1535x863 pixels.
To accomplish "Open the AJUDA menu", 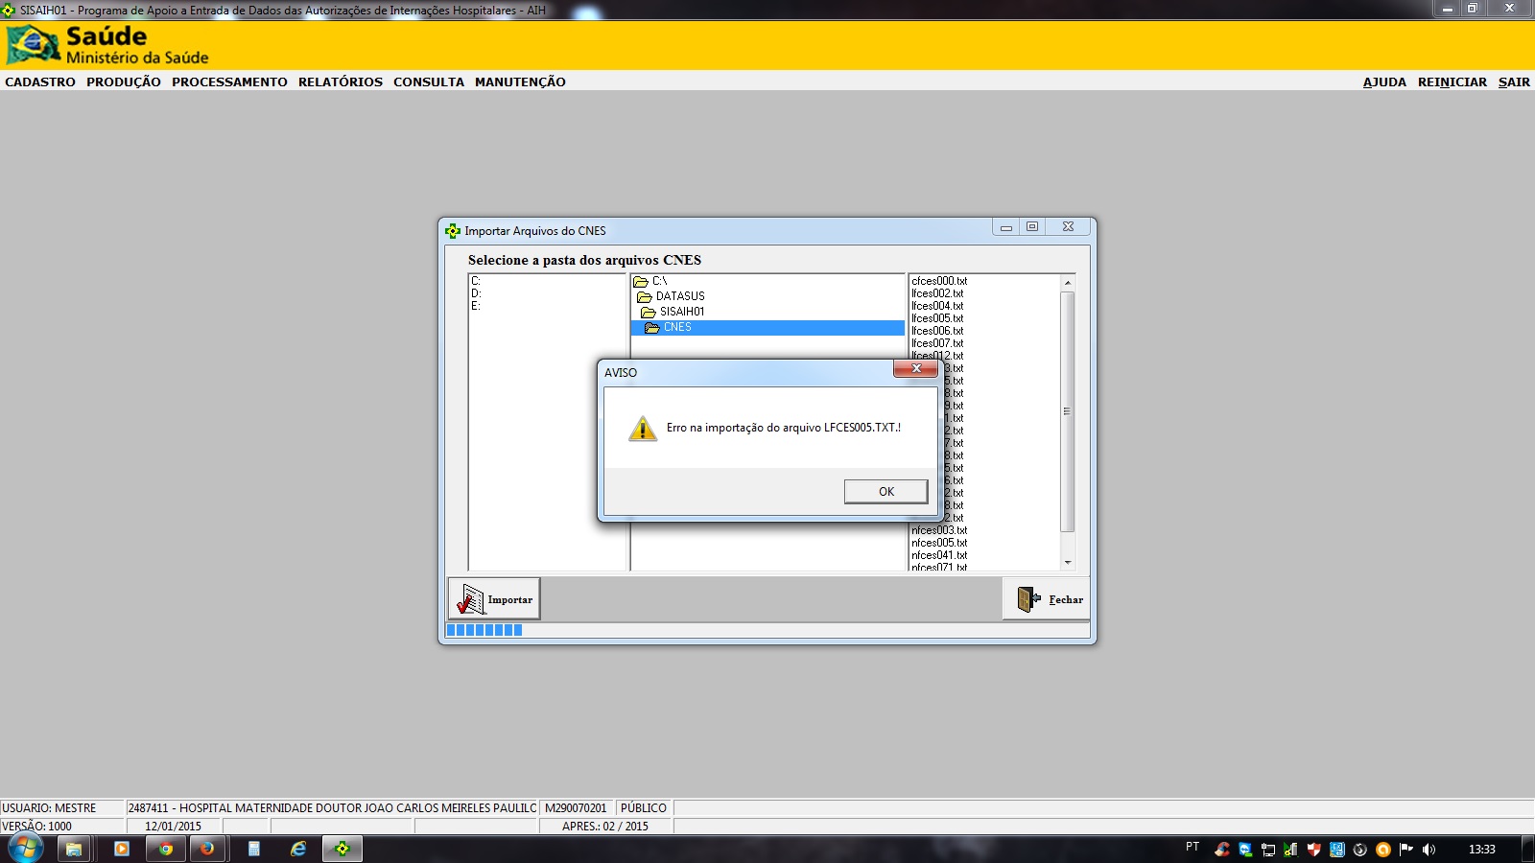I will click(1384, 82).
